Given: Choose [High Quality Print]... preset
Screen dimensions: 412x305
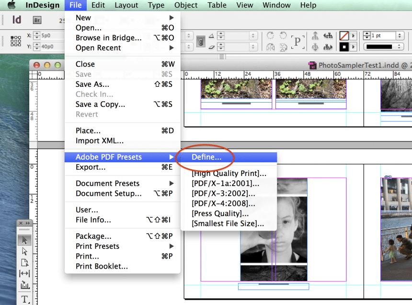Looking at the screenshot, I should click(x=229, y=173).
